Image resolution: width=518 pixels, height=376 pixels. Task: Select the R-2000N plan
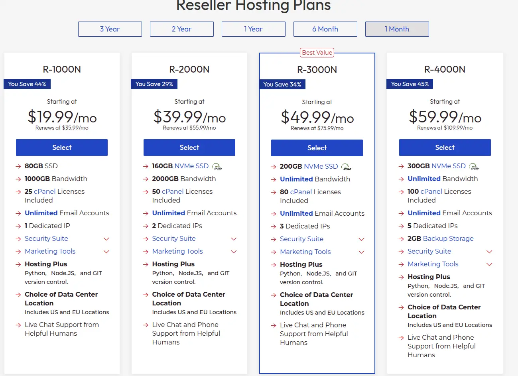189,148
